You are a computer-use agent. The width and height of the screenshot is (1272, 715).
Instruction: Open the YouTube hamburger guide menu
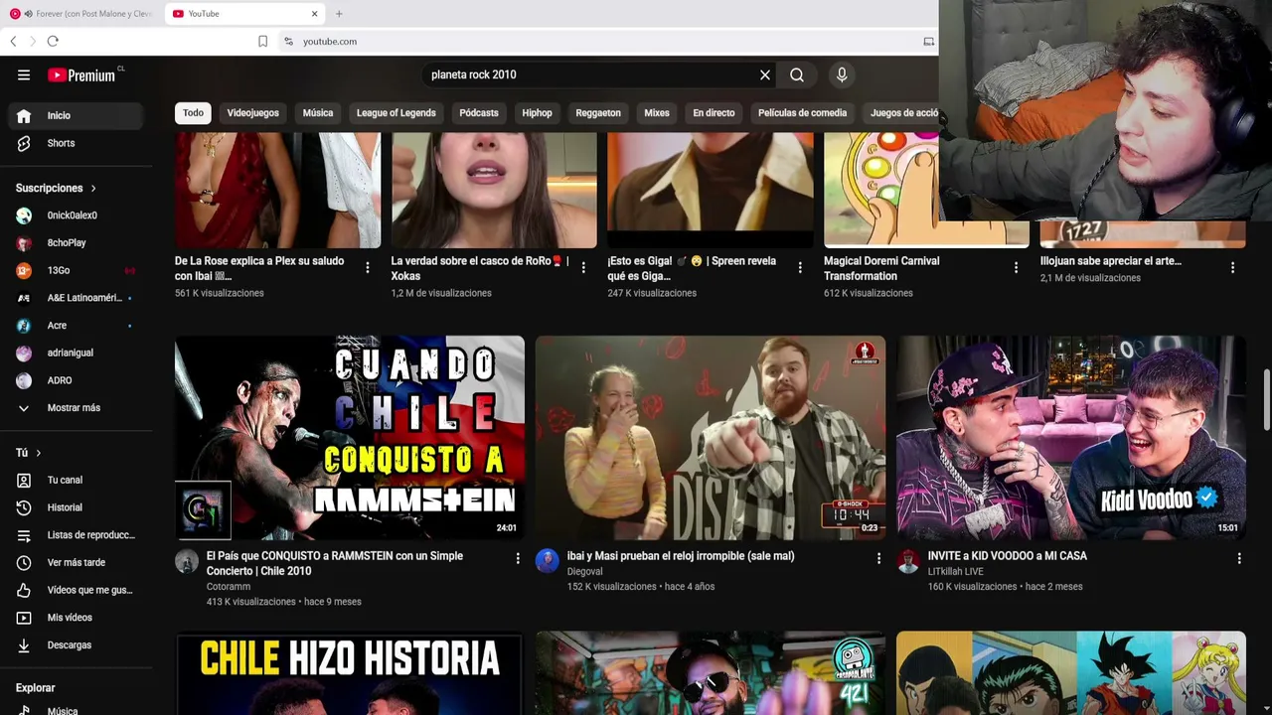pos(24,74)
